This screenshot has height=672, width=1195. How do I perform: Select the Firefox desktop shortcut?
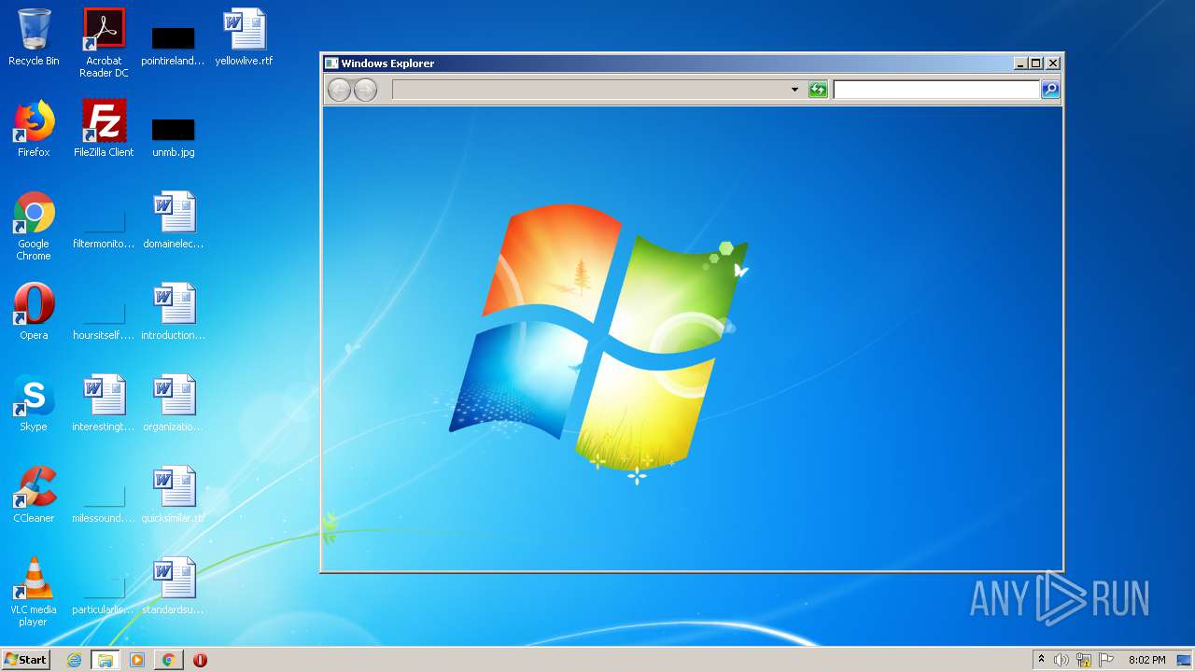pyautogui.click(x=34, y=129)
